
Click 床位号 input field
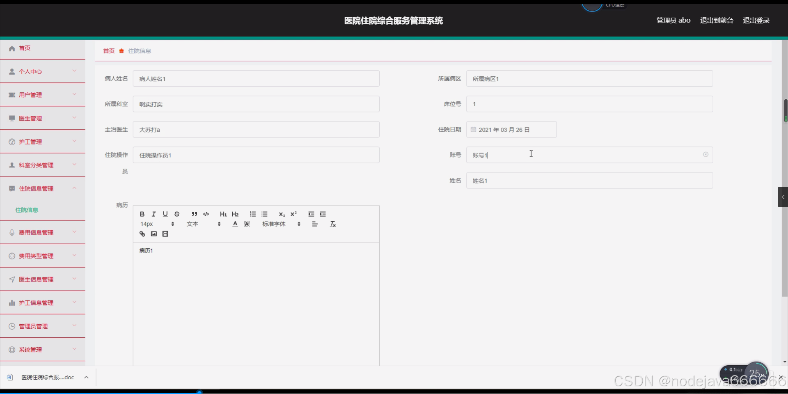click(589, 104)
